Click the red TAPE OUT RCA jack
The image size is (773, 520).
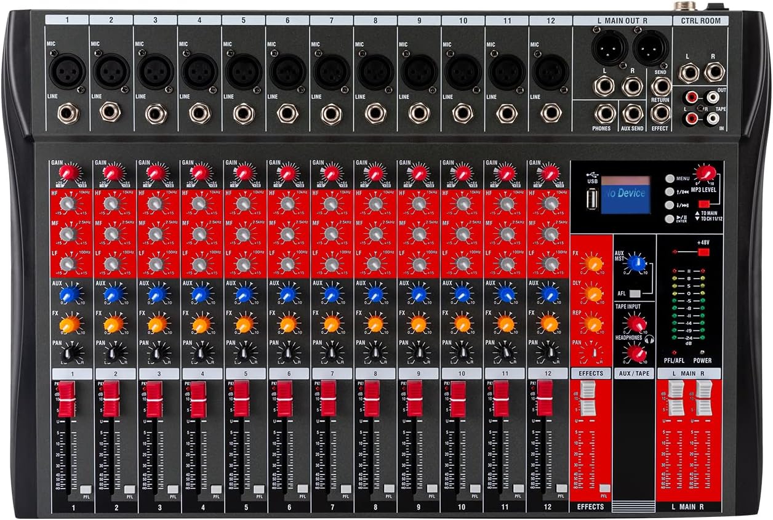[x=693, y=97]
